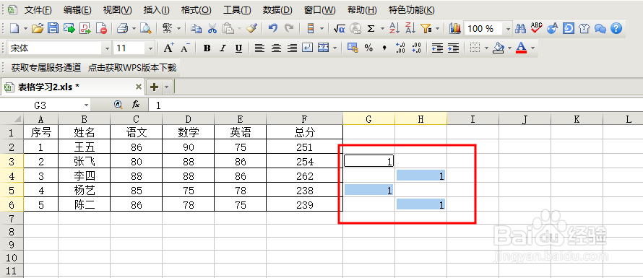Screen dimensions: 643x278
Task: Open the fill color dropdown arrow
Action: [x=510, y=48]
